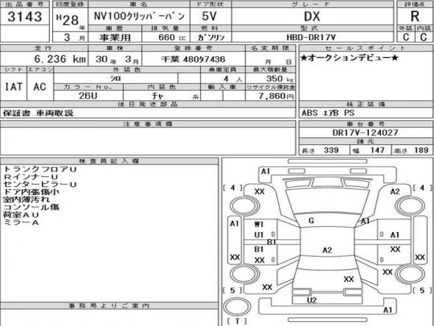The width and height of the screenshot is (434, 326).
Task: Click seating capacity 4 人
Action: (233, 79)
